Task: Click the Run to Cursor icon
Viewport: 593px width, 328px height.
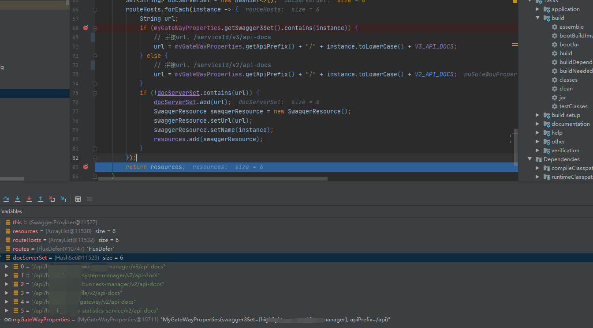Action: click(63, 199)
